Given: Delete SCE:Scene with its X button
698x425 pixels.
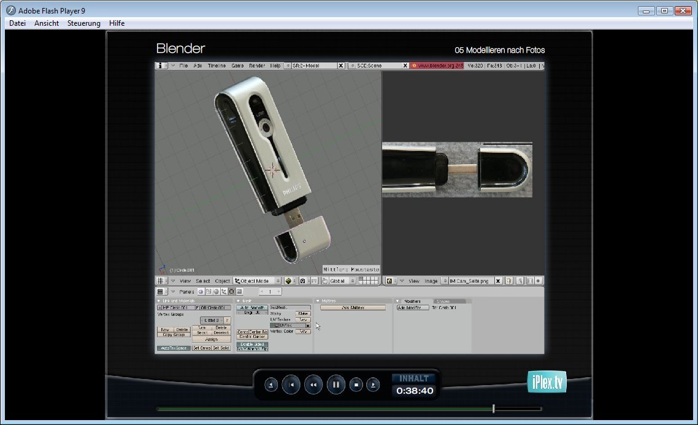Looking at the screenshot, I should pos(405,66).
